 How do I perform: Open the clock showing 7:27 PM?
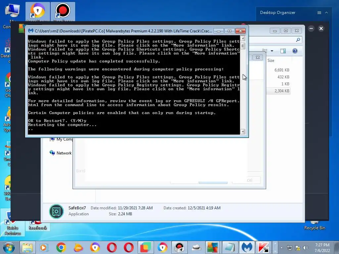[322, 248]
